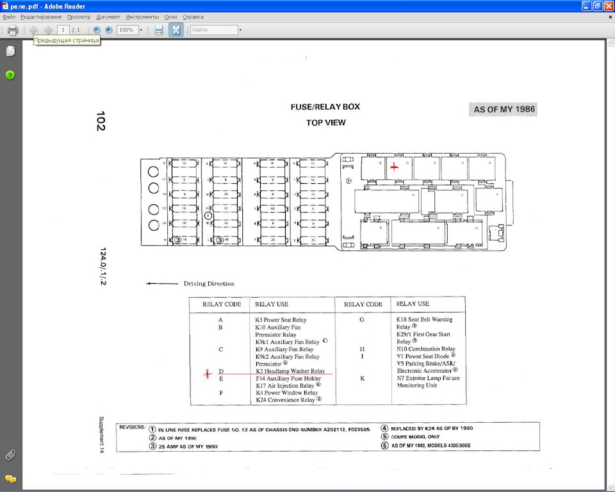
Task: Go to next page arrow
Action: [x=48, y=30]
